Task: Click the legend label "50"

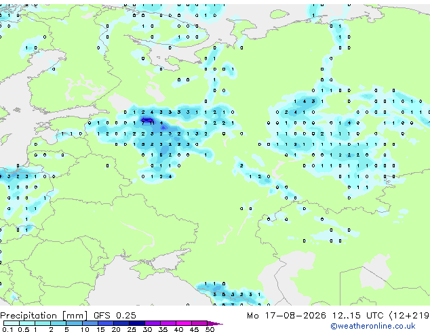Action: click(210, 329)
